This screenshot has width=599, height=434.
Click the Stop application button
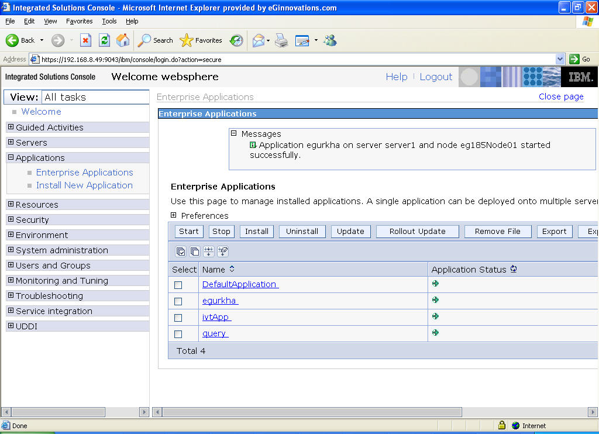pos(221,232)
